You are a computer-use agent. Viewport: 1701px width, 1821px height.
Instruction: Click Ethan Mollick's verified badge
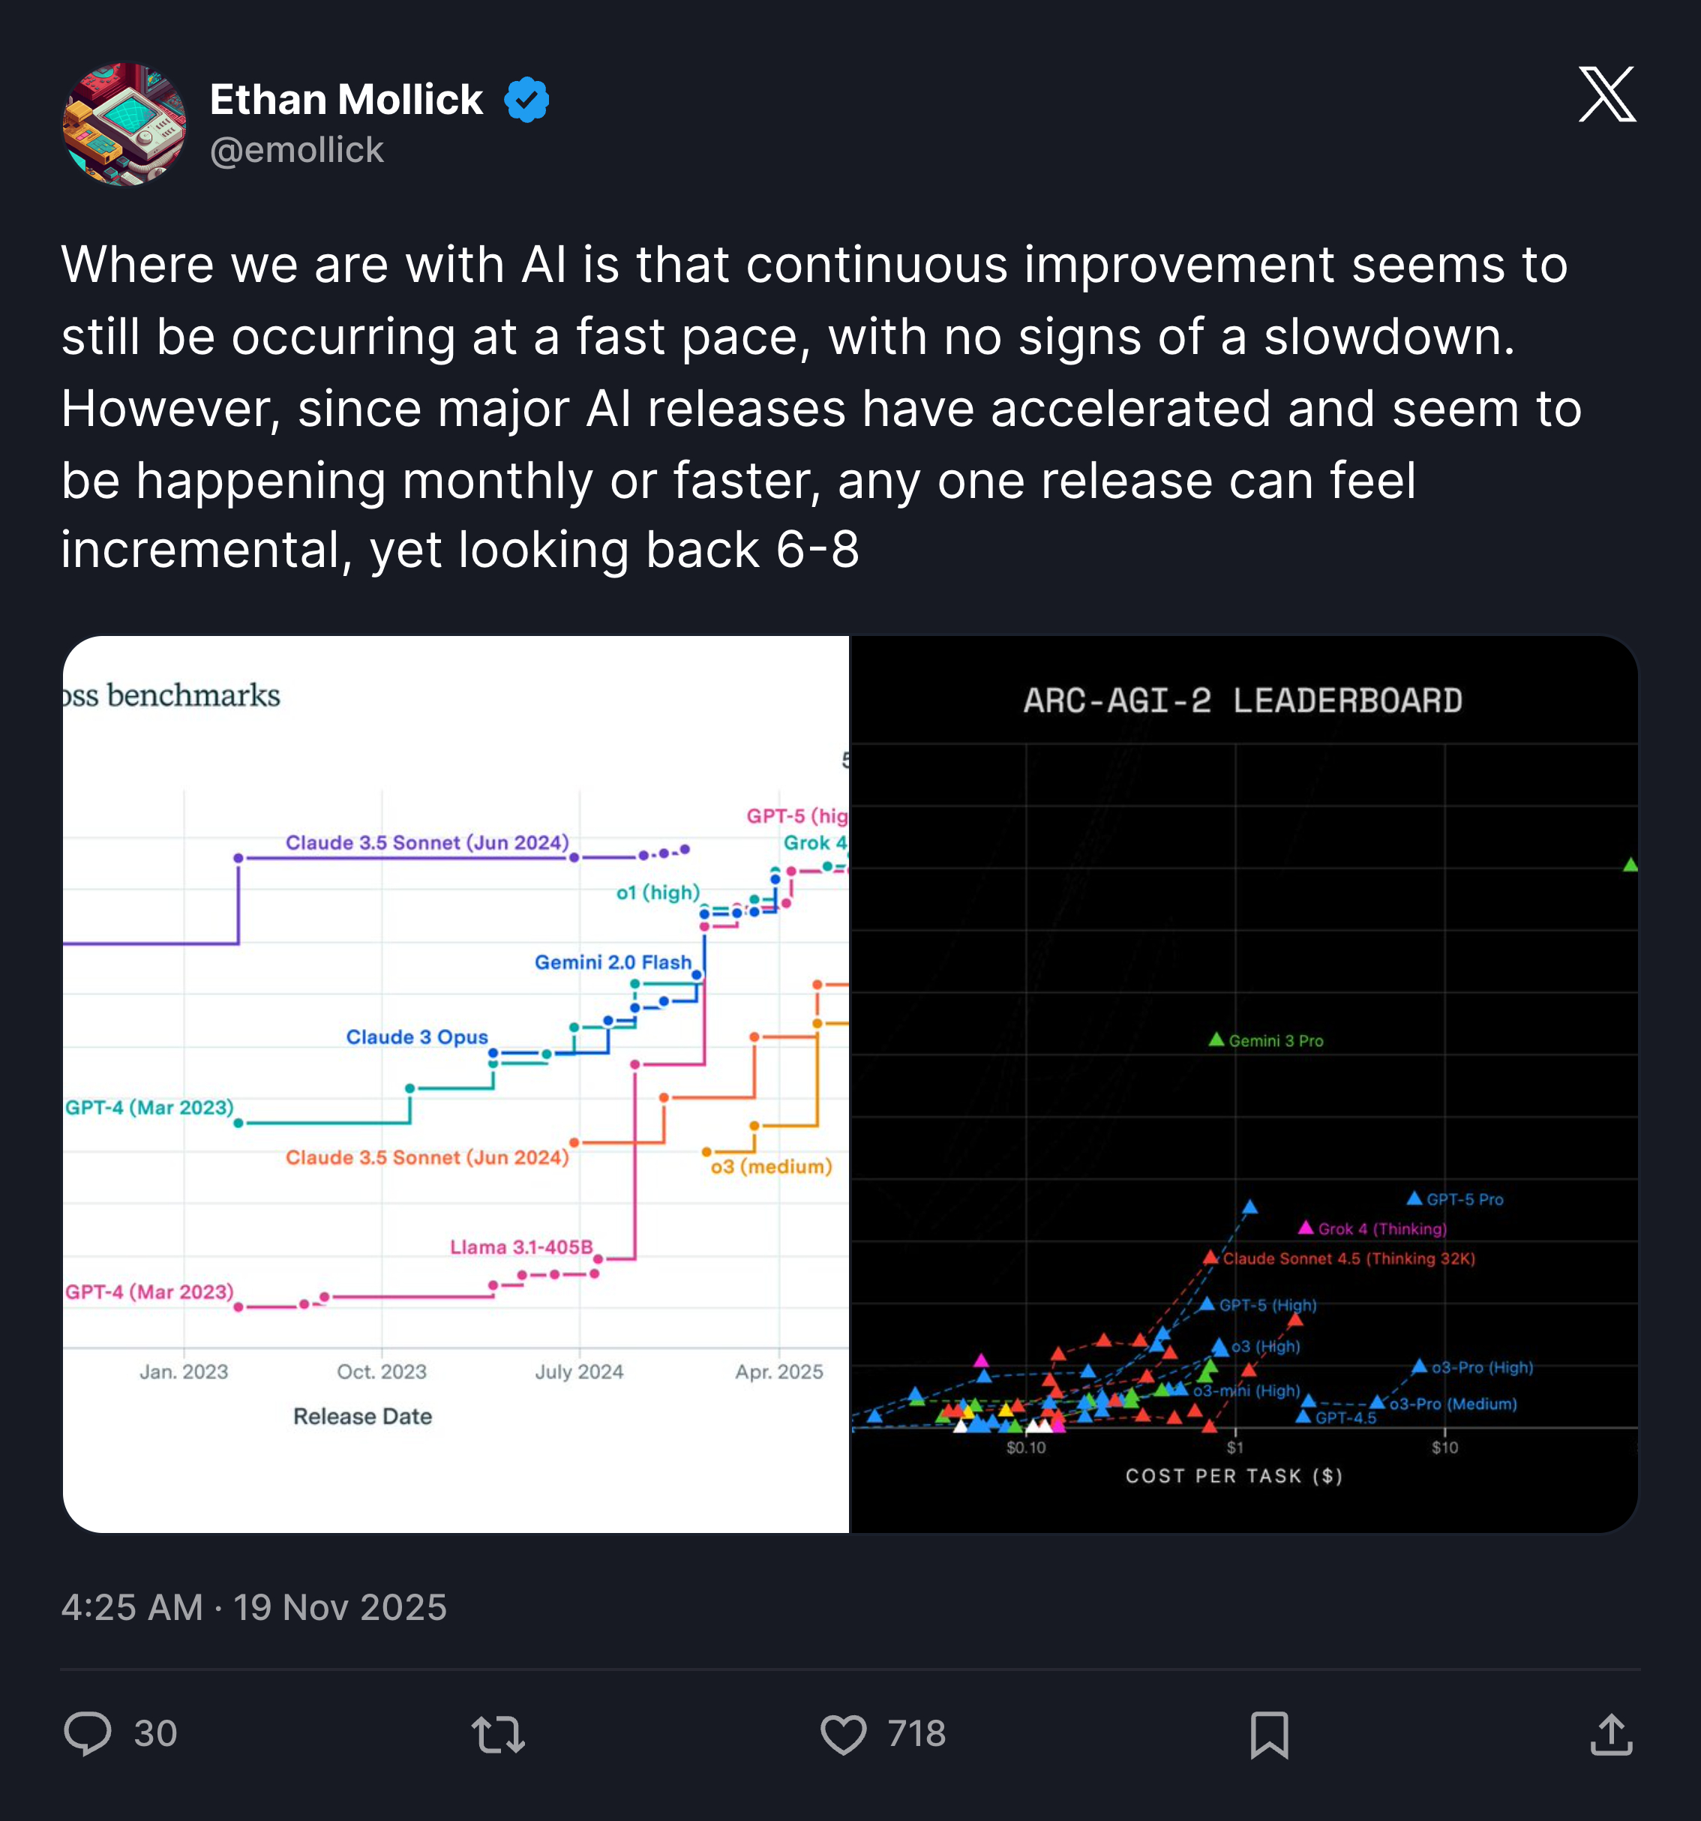coord(526,98)
